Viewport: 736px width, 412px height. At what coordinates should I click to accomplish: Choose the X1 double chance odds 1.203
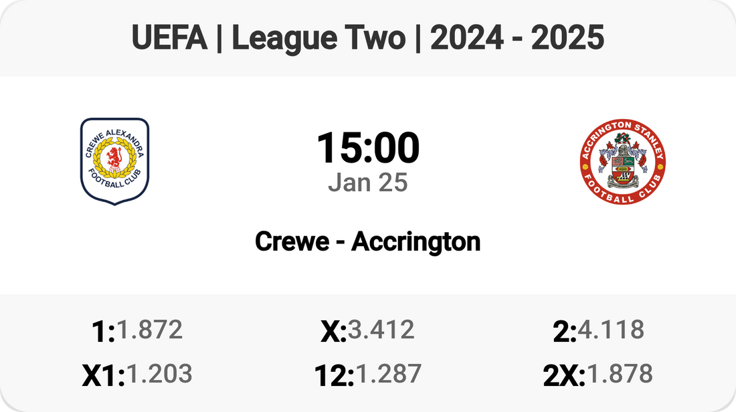(159, 374)
